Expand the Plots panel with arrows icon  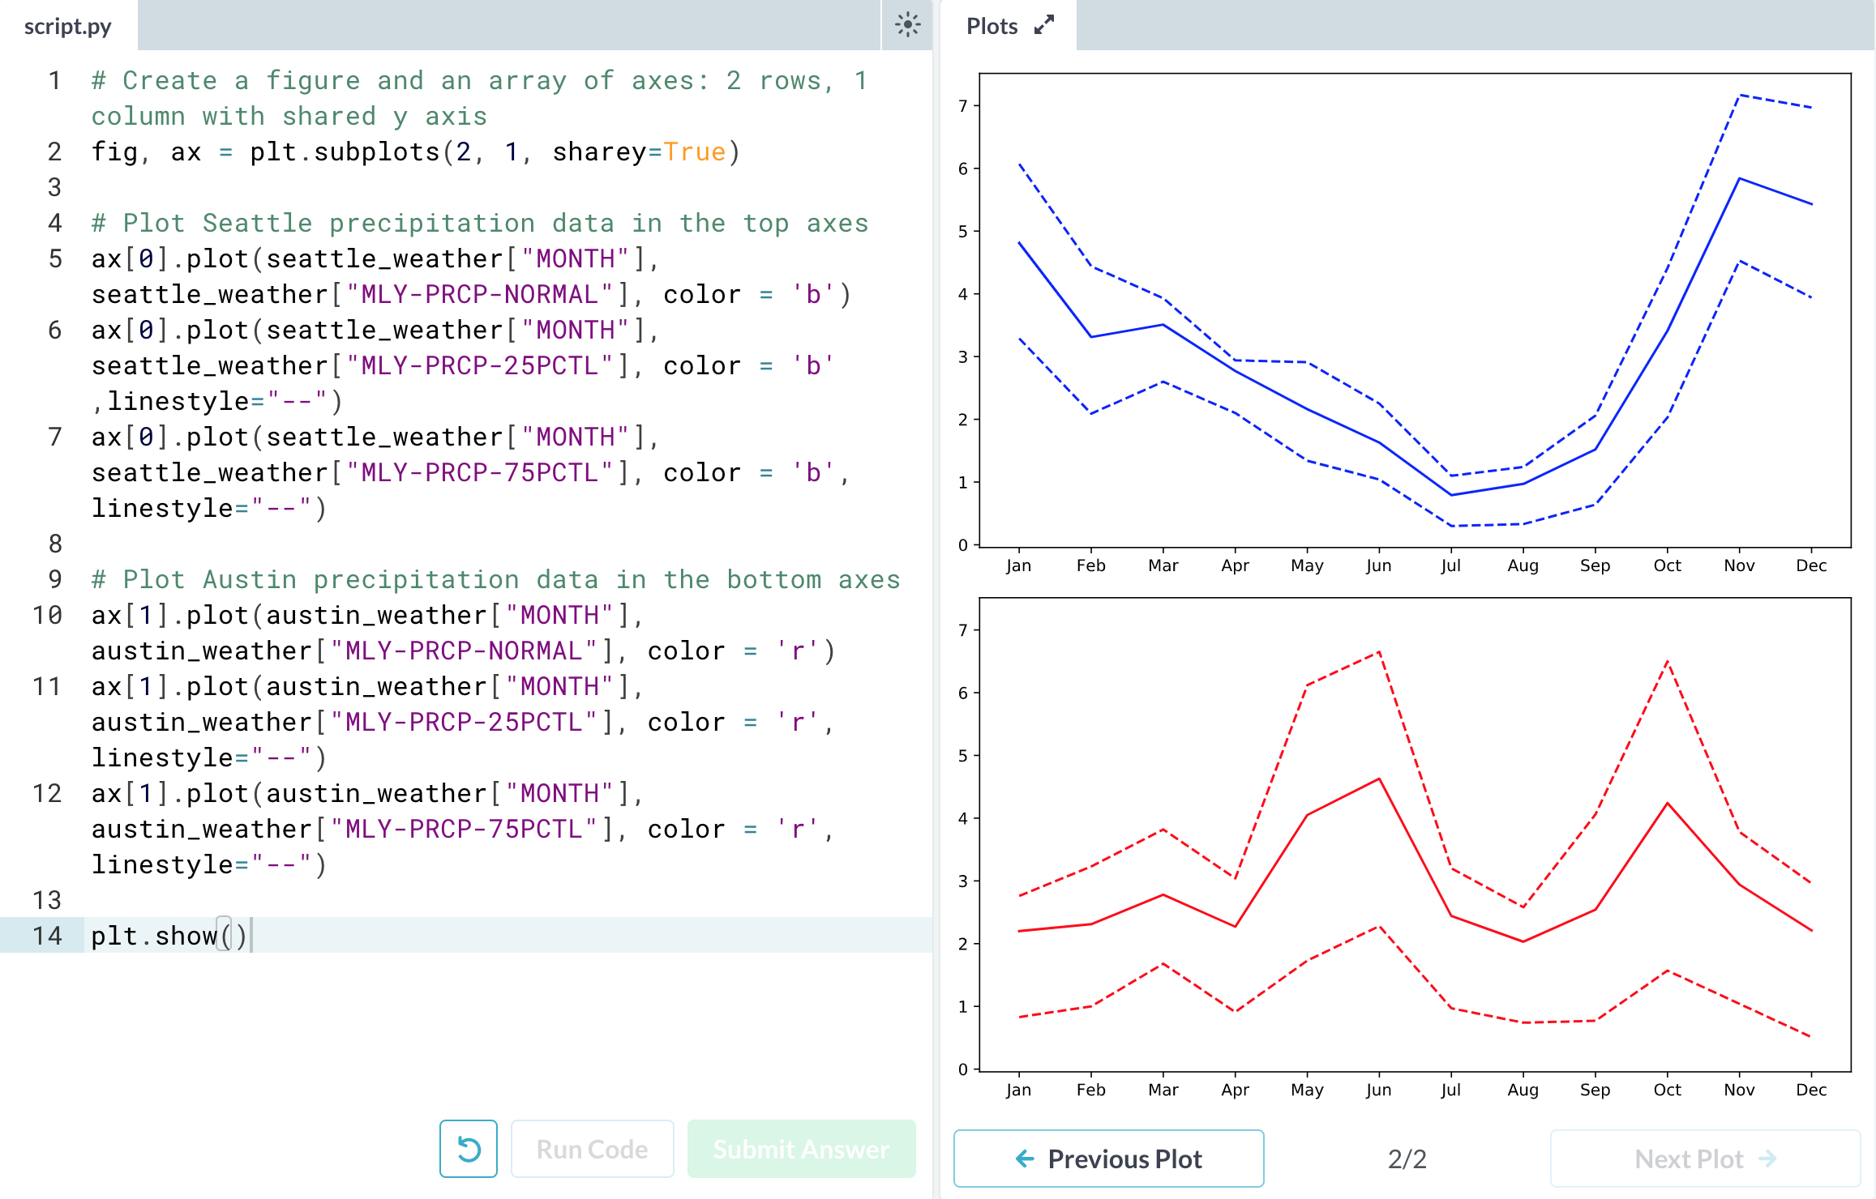[x=1044, y=25]
